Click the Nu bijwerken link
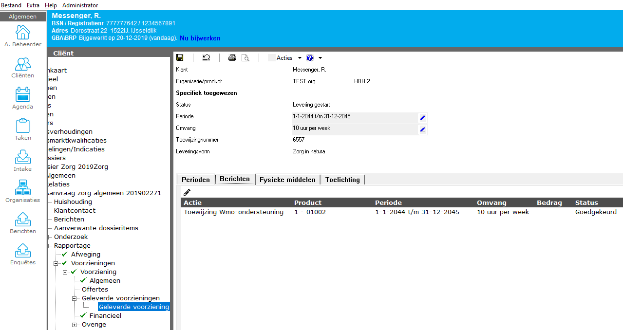623x330 pixels. 200,38
